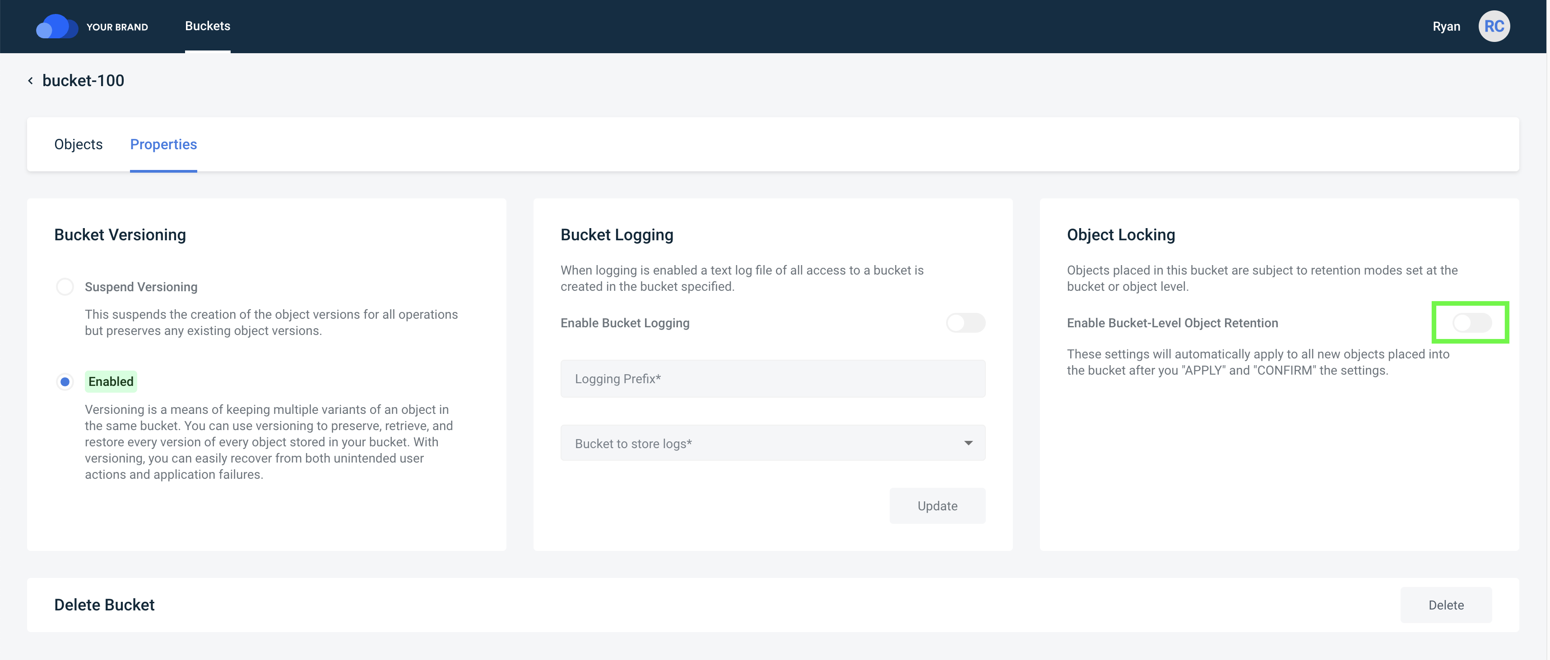Switch to the Objects tab

78,144
